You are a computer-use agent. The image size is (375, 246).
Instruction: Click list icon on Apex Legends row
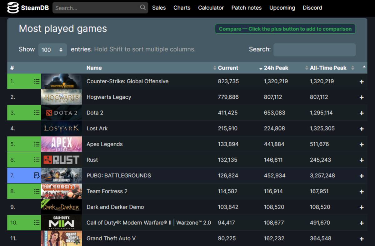[x=37, y=144]
